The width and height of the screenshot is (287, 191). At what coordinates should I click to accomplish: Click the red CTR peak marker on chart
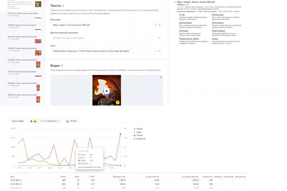coord(120,134)
